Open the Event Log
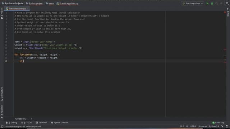The width and height of the screenshot is (230, 129). click(x=218, y=123)
